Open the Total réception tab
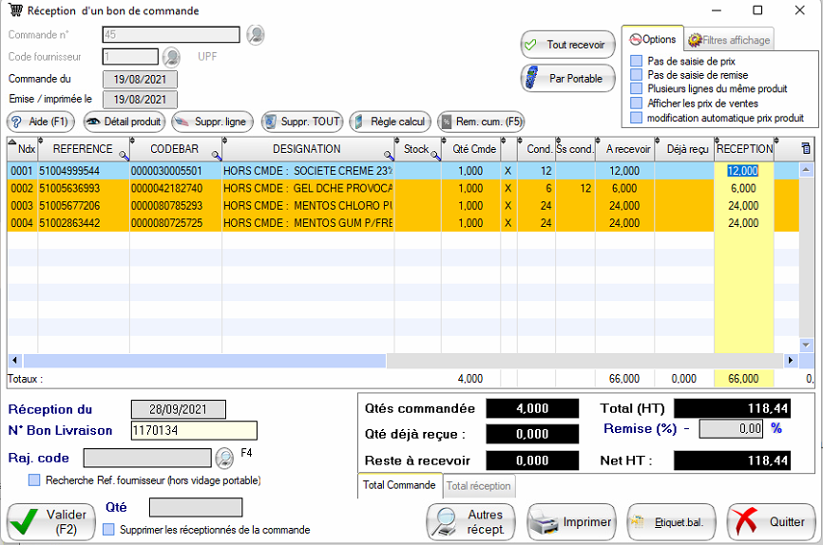Viewport: 823px width, 545px height. (x=479, y=486)
